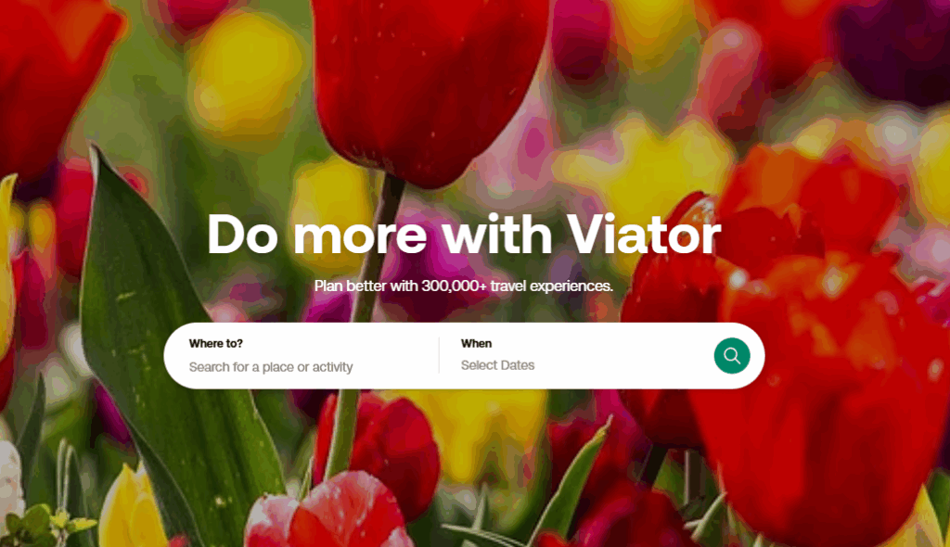Click the white flower in the bottom-left corner
Image resolution: width=950 pixels, height=547 pixels.
pyautogui.click(x=10, y=478)
